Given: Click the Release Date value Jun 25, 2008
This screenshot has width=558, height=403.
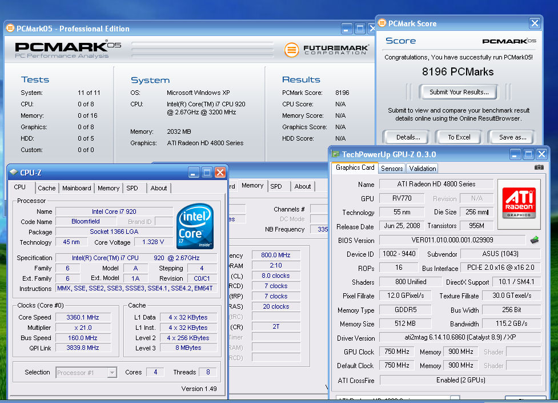Looking at the screenshot, I should pos(402,226).
